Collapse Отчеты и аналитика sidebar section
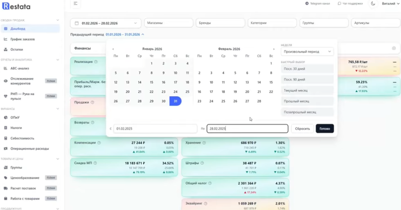 click(x=58, y=60)
